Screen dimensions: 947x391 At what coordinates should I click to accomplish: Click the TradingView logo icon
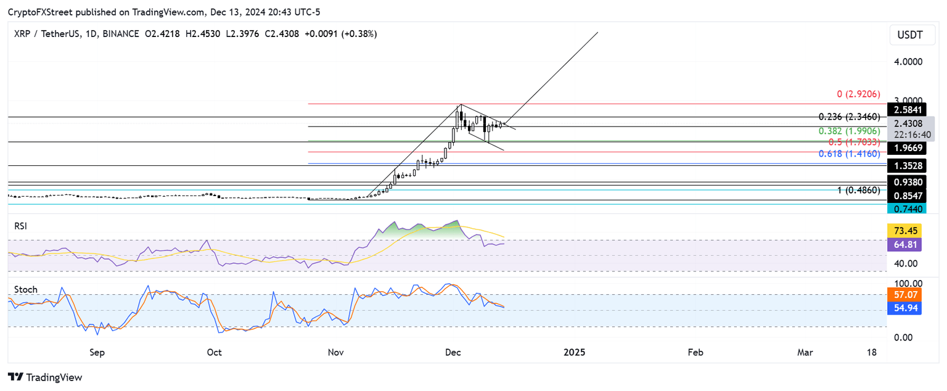pyautogui.click(x=15, y=377)
